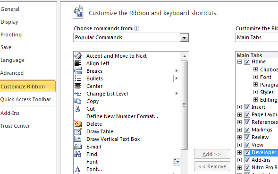Click the << Remove button
Image resolution: width=278 pixels, height=174 pixels.
click(212, 166)
